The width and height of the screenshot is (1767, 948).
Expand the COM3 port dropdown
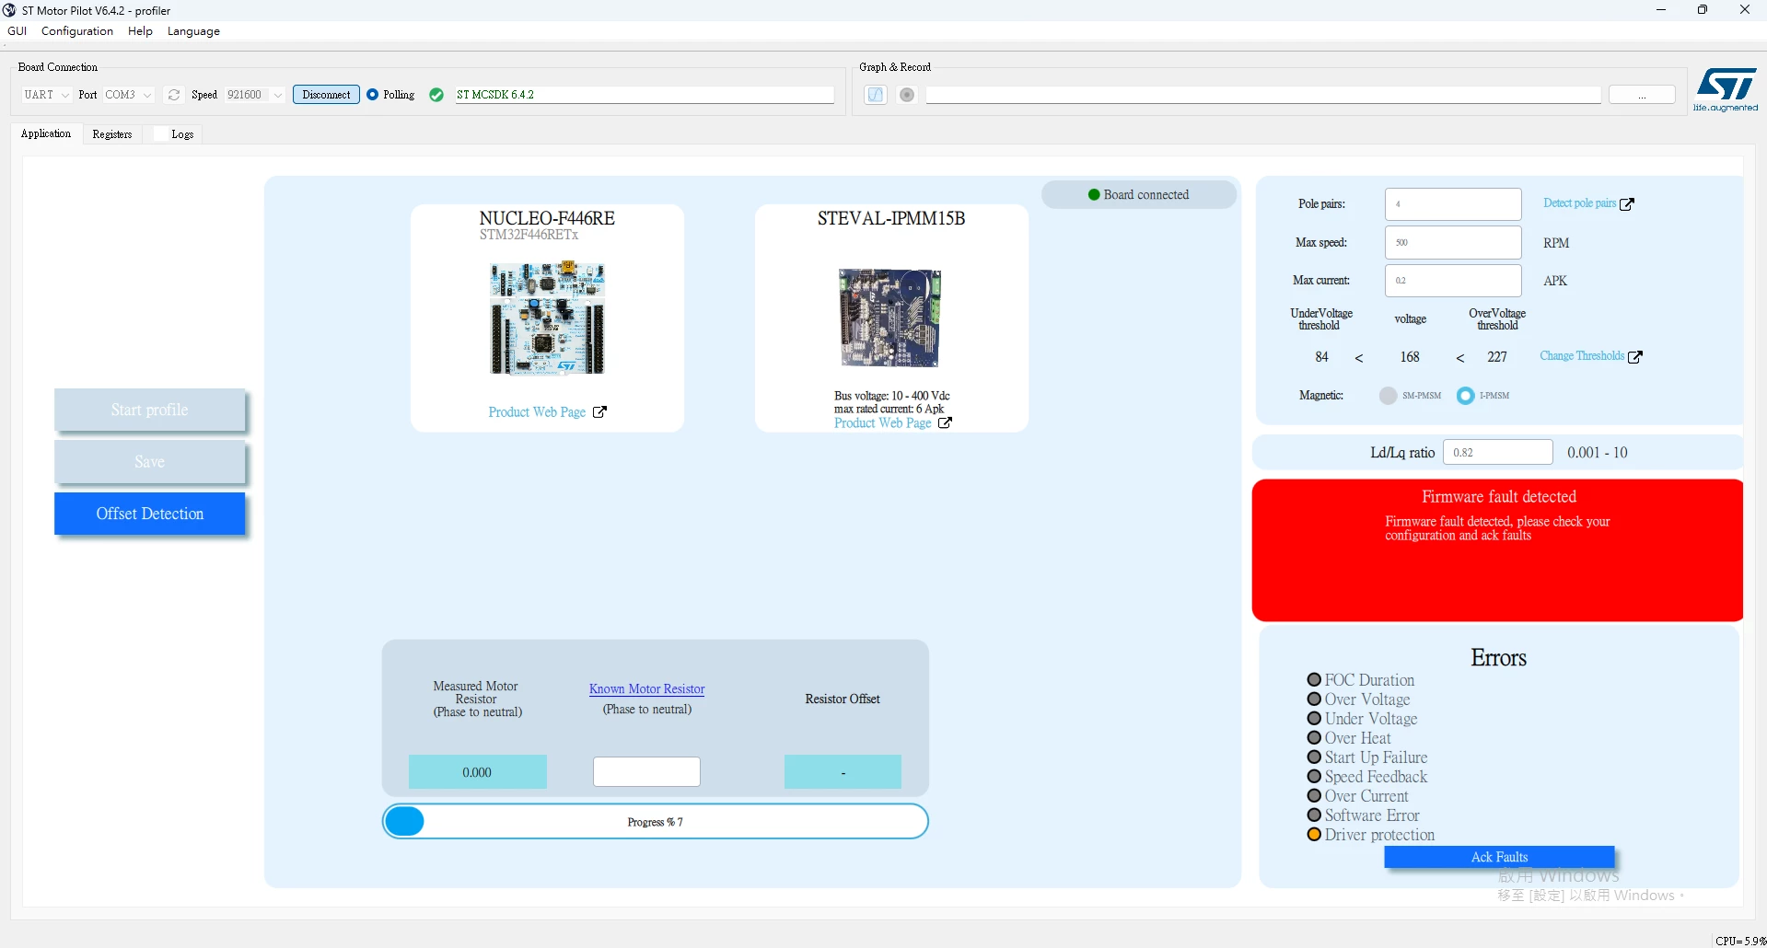pyautogui.click(x=128, y=95)
